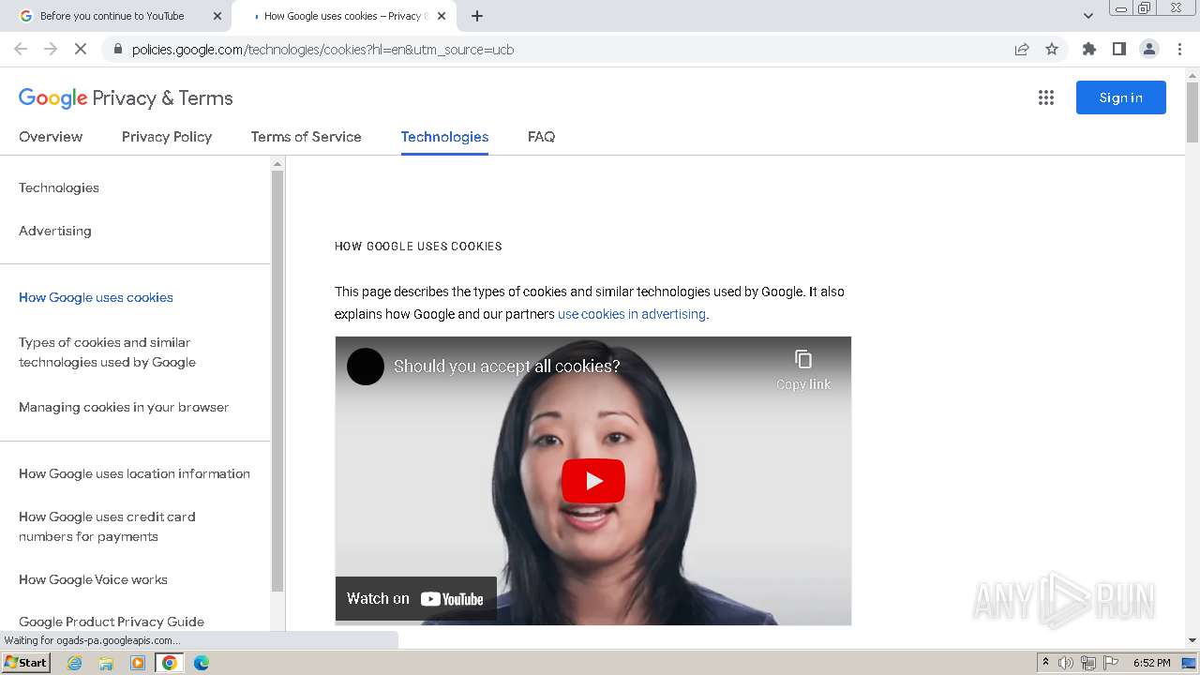1200x675 pixels.
Task: Stop loading the page
Action: [x=81, y=50]
